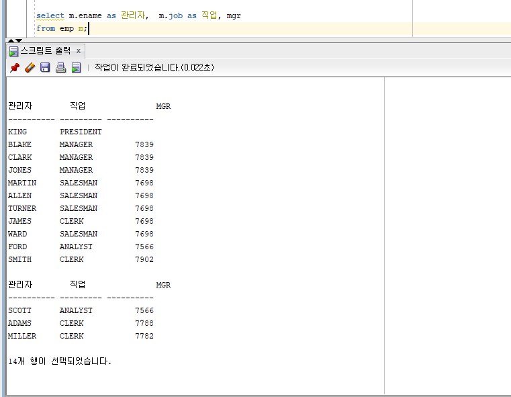Click PRESIDENT job value
The height and width of the screenshot is (397, 511).
coord(81,132)
